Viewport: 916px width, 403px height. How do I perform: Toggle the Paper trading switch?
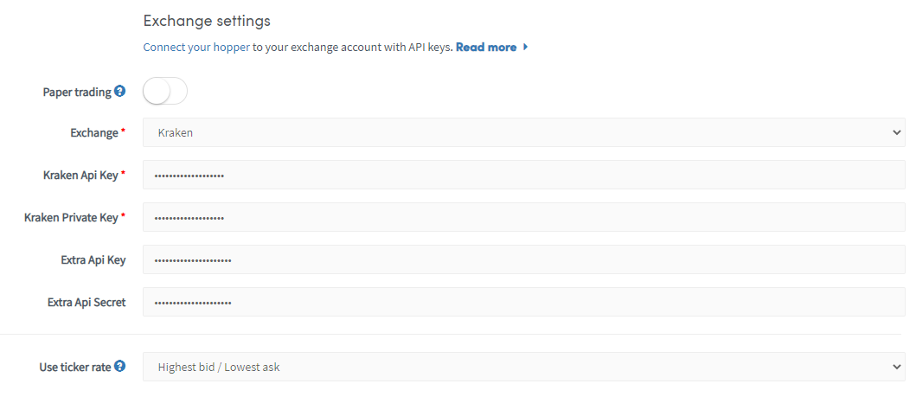click(x=164, y=92)
